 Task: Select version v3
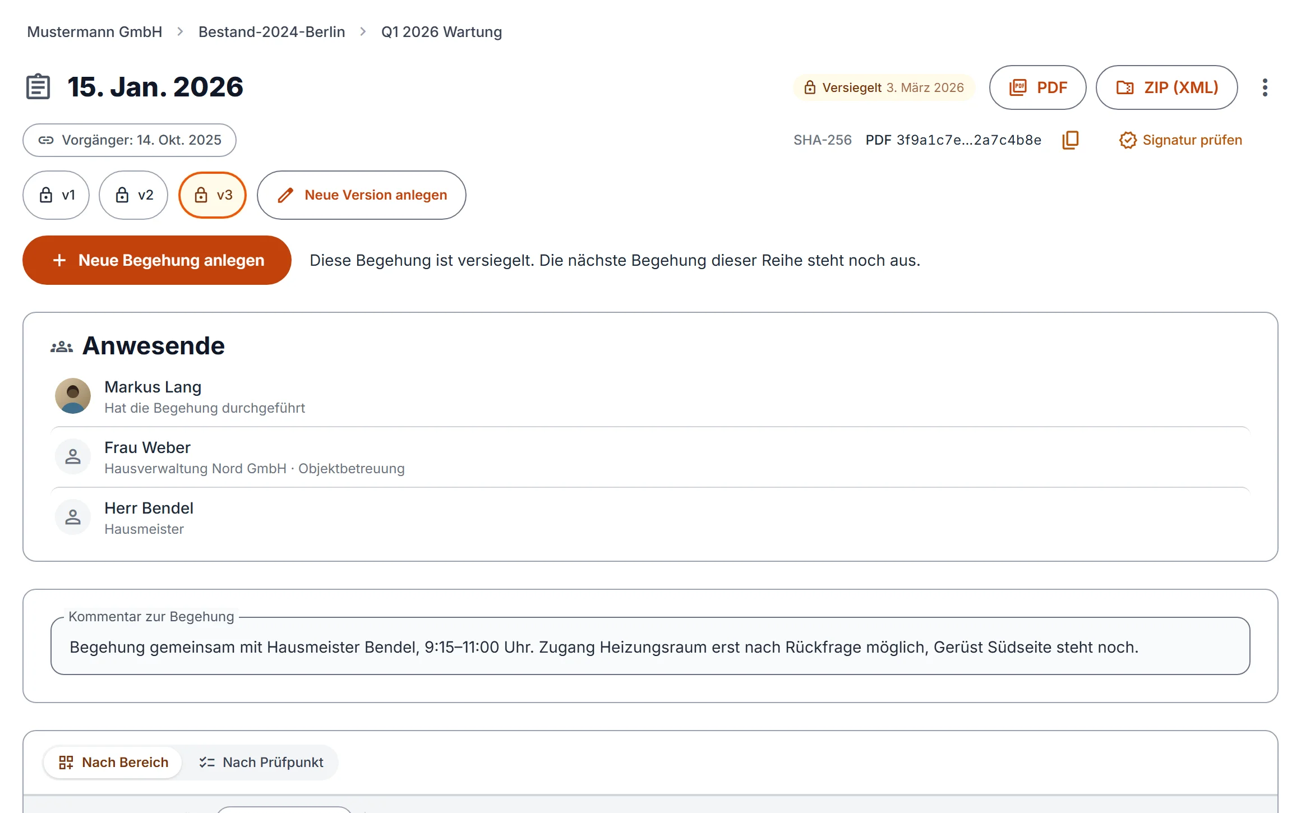point(213,195)
